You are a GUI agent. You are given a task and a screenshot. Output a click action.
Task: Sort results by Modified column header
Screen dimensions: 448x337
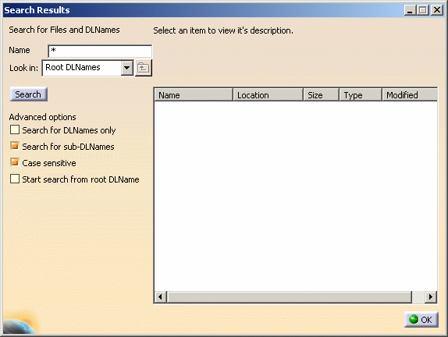point(410,95)
